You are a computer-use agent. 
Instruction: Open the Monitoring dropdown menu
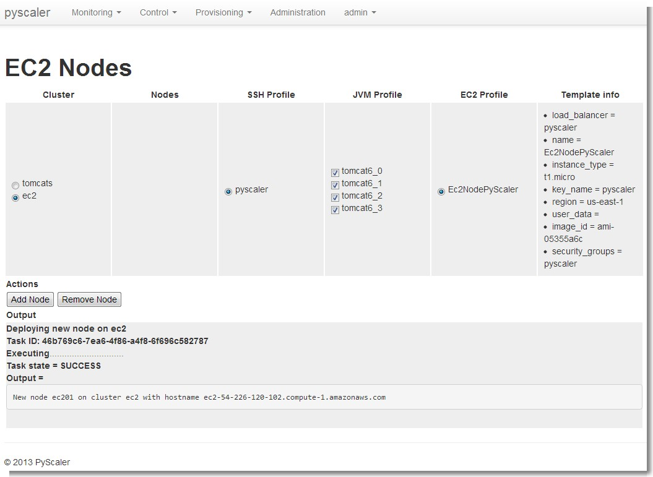pyautogui.click(x=96, y=12)
